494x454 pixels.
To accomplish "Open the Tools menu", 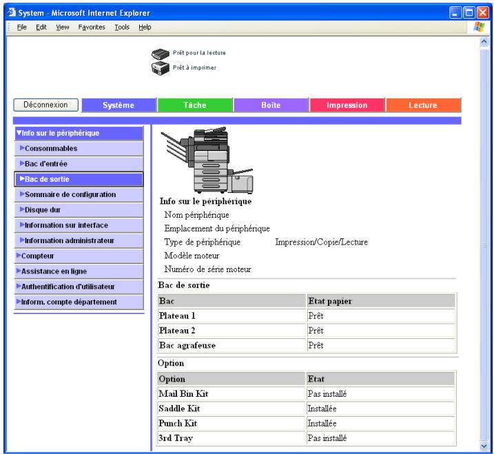I will pos(122,28).
